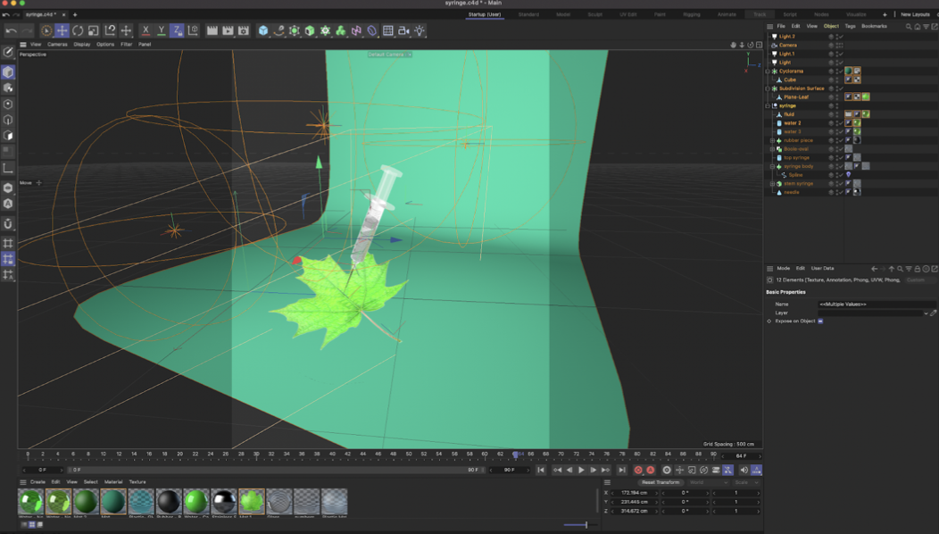Toggle the Y axis lock
939x534 pixels.
click(162, 30)
